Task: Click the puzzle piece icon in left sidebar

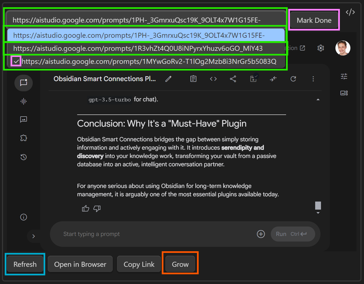Action: pyautogui.click(x=24, y=138)
